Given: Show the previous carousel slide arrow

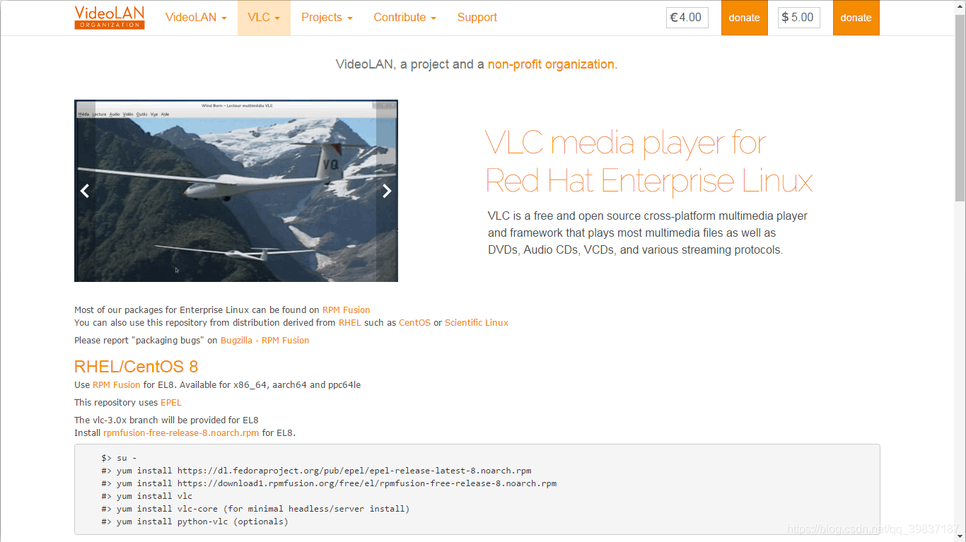Looking at the screenshot, I should click(x=85, y=191).
